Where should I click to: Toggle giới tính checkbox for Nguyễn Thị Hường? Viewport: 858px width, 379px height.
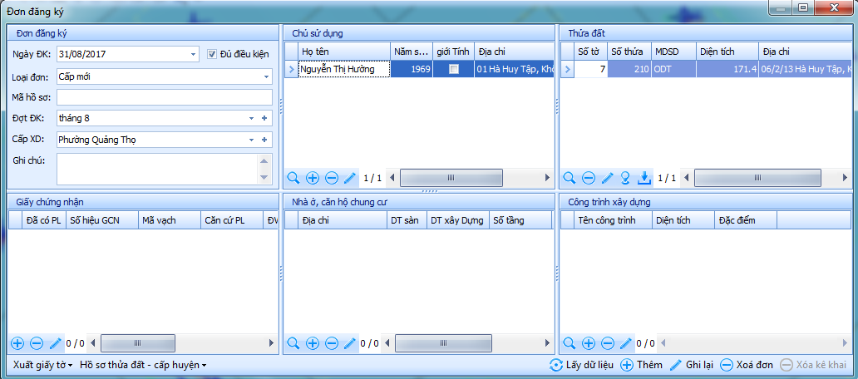453,70
